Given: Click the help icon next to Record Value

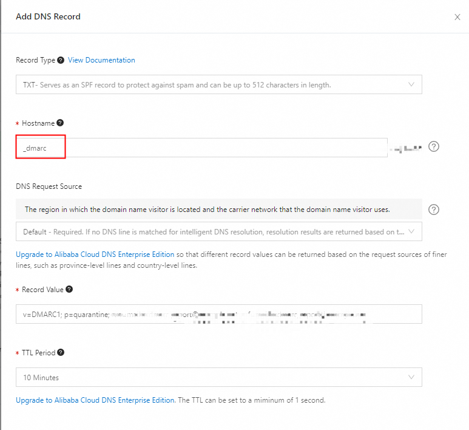Looking at the screenshot, I should (69, 289).
